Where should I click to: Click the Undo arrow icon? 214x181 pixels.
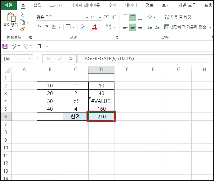(14, 46)
